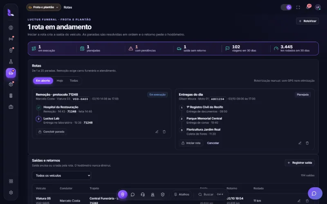Image resolution: width=327 pixels, height=204 pixels.
Task: Click 1º Registro Civil do Recife stop
Action: [x=205, y=107]
